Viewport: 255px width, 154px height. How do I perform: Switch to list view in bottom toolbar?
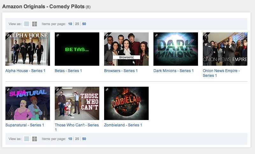click(x=26, y=139)
